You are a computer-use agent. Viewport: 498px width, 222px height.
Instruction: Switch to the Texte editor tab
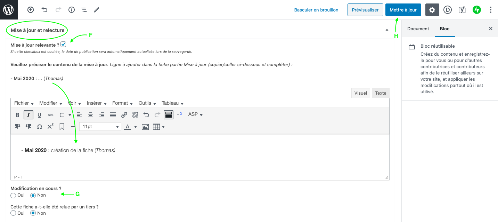pyautogui.click(x=381, y=93)
